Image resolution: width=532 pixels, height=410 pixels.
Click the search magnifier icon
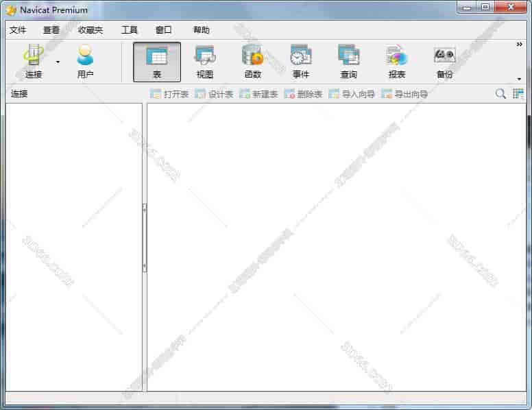pos(501,94)
